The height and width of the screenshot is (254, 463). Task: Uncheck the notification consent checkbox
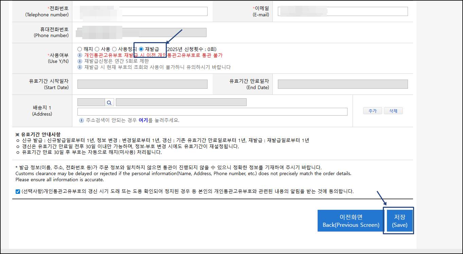(18, 191)
